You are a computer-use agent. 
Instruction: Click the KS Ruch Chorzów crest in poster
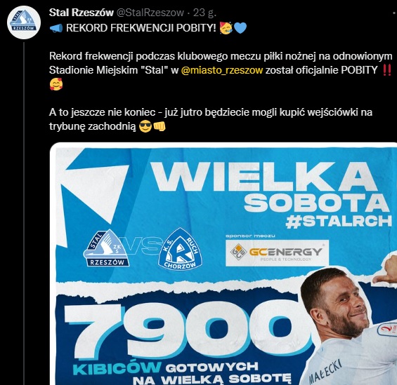(180, 248)
